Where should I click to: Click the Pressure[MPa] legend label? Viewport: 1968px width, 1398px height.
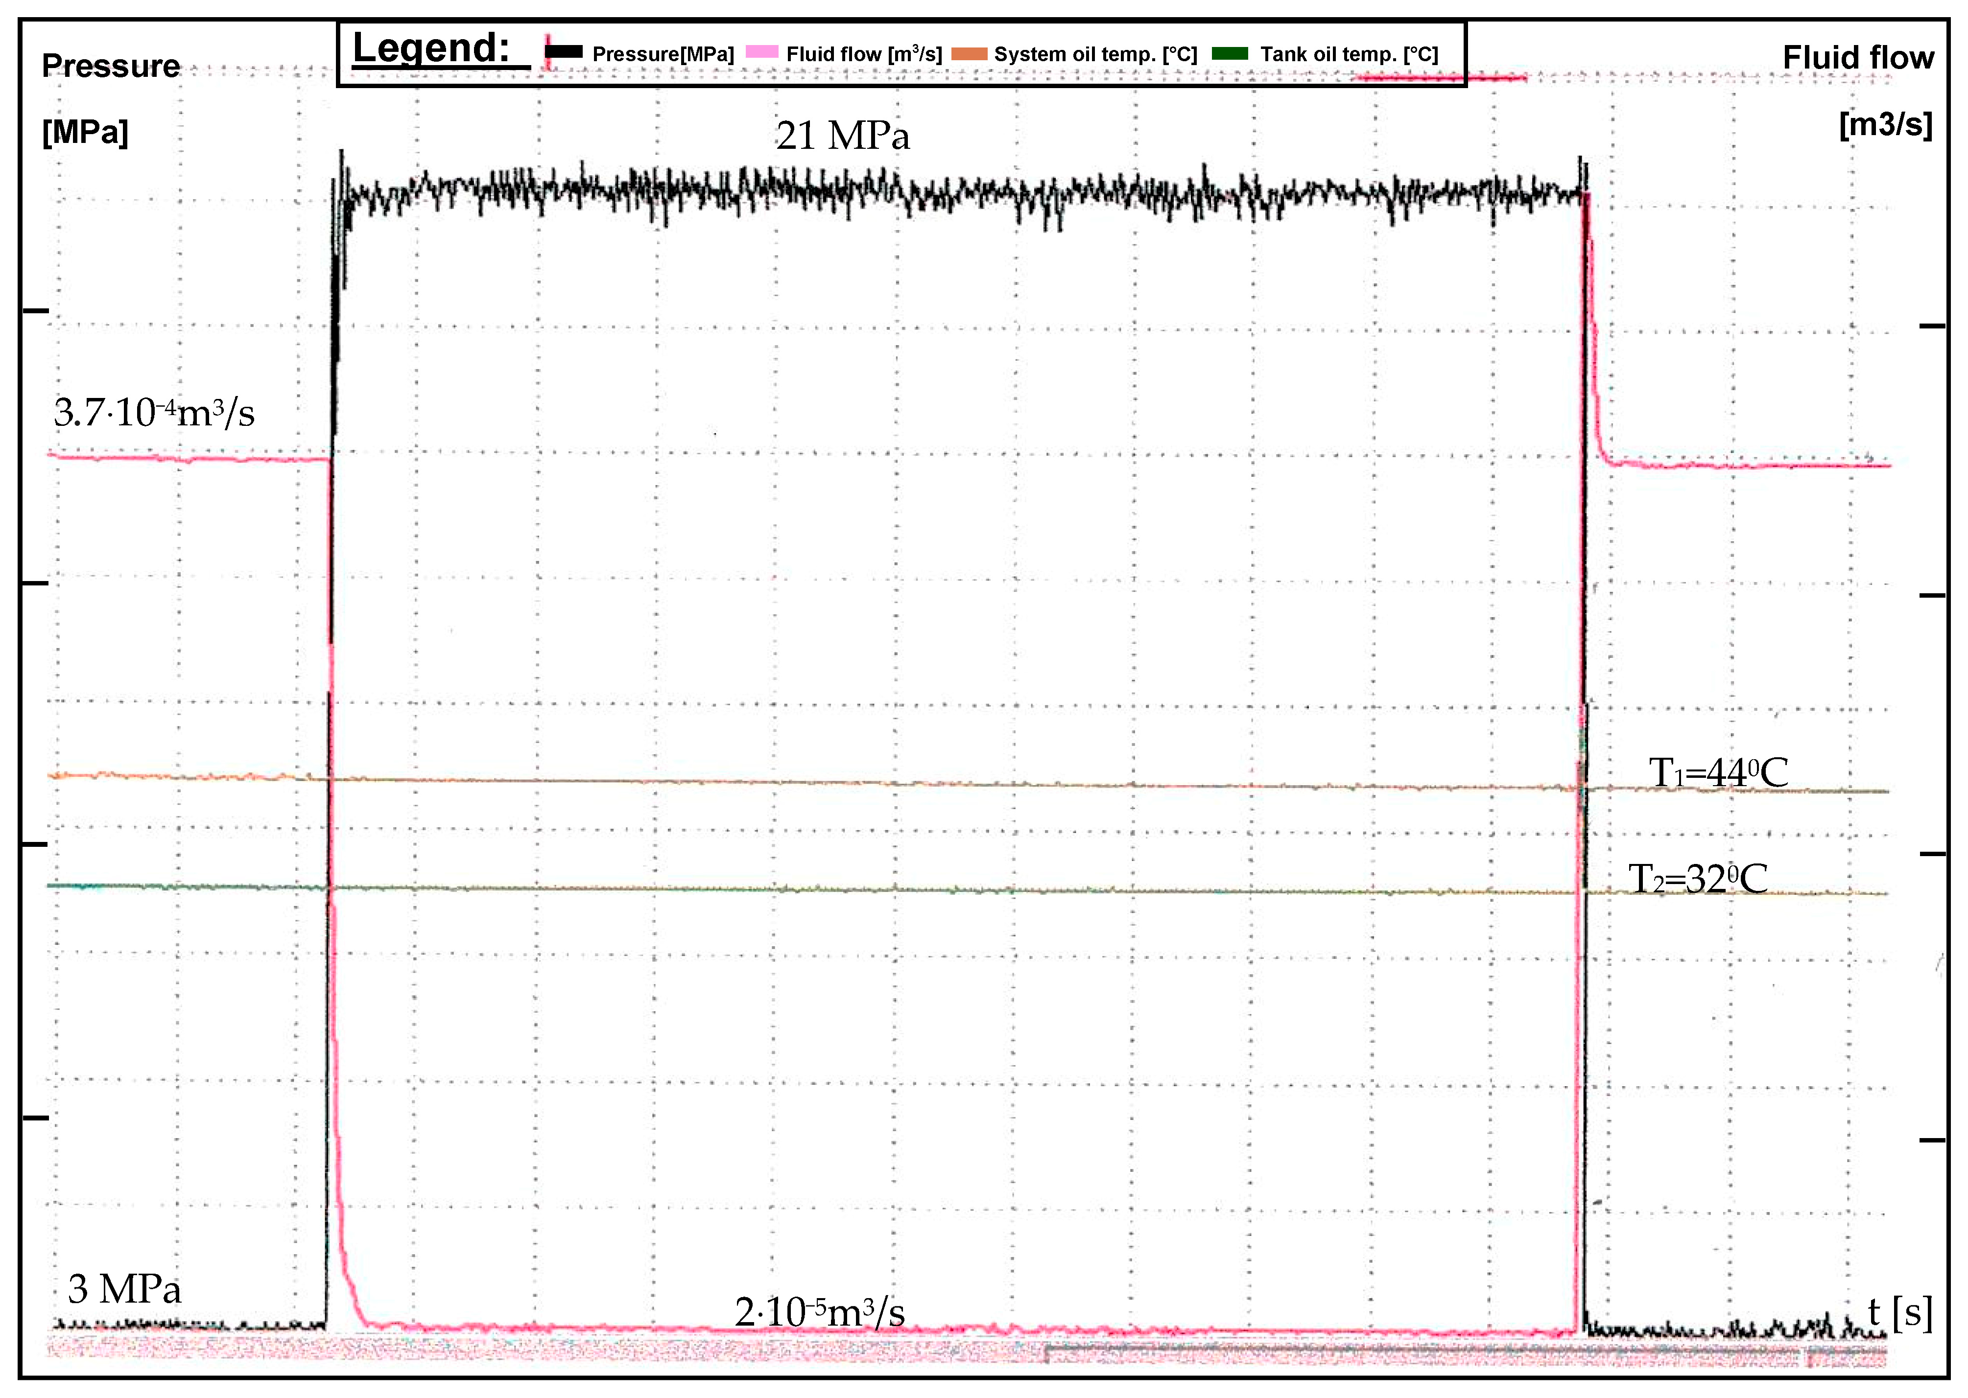click(x=663, y=54)
